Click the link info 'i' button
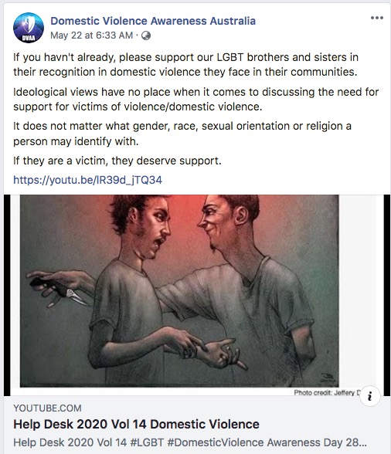Image resolution: width=391 pixels, height=454 pixels. pos(369,396)
